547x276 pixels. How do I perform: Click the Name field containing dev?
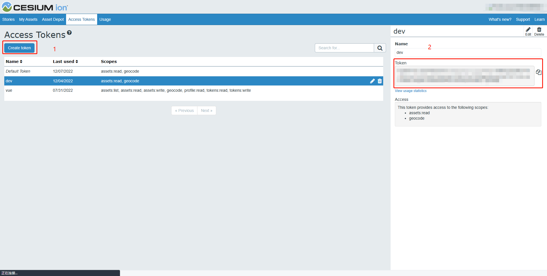(468, 52)
